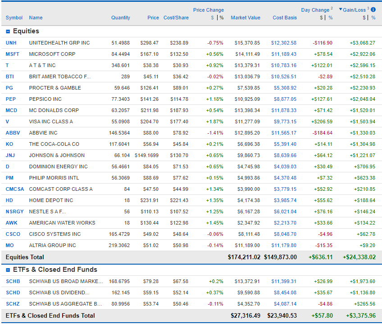Show Price Change in percent
382x324 pixels.
click(222, 18)
